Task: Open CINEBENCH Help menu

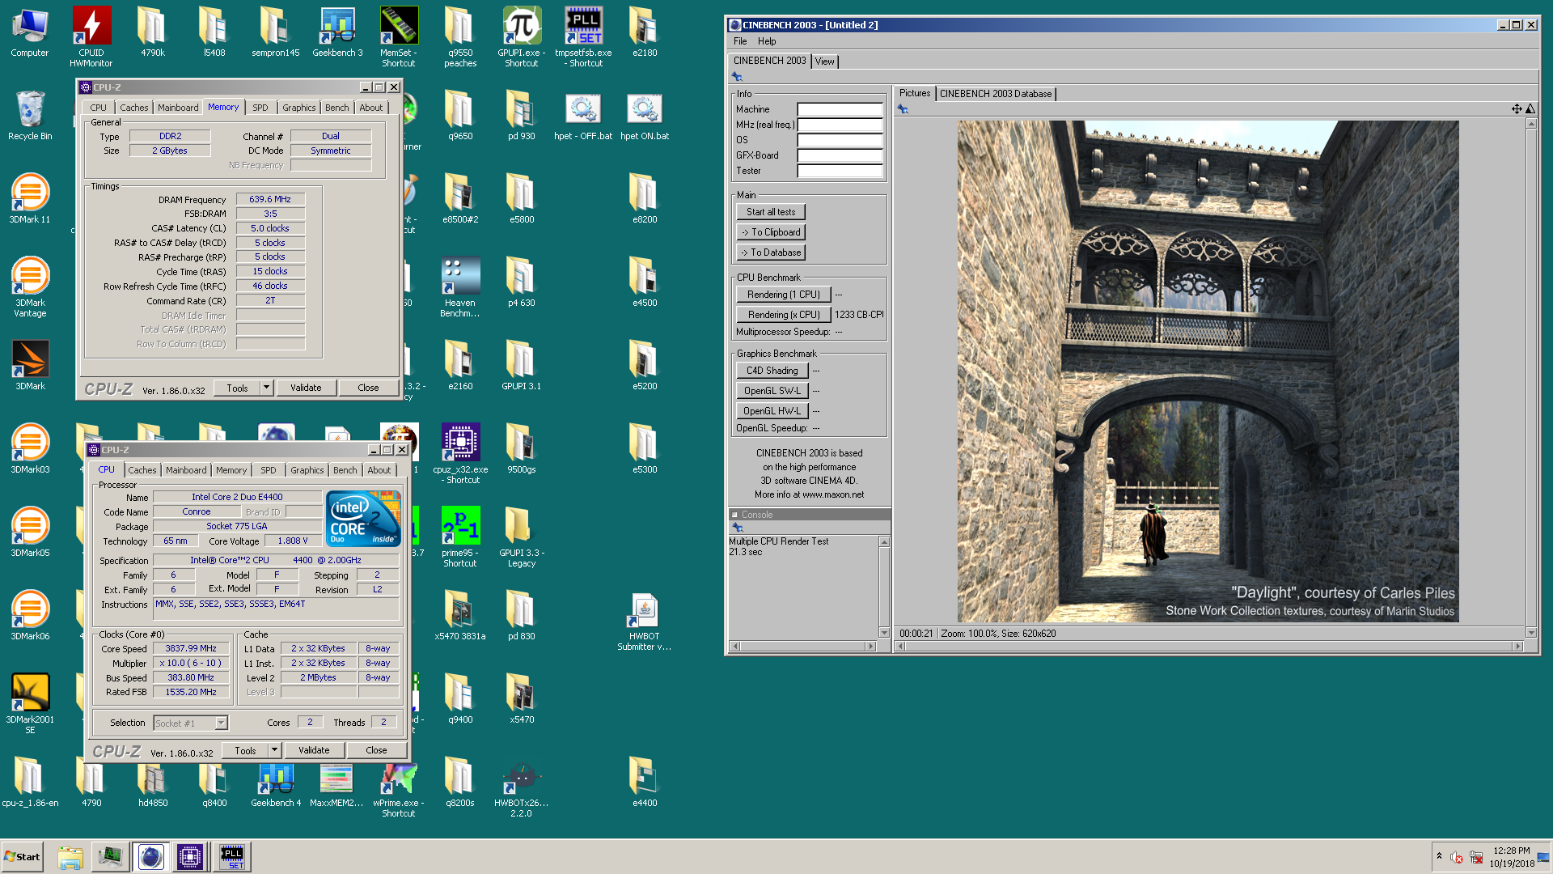Action: [x=767, y=41]
